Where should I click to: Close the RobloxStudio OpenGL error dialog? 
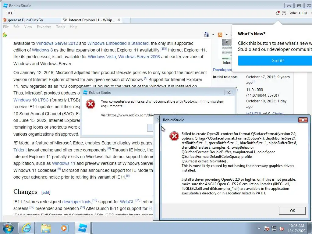coord(303,120)
